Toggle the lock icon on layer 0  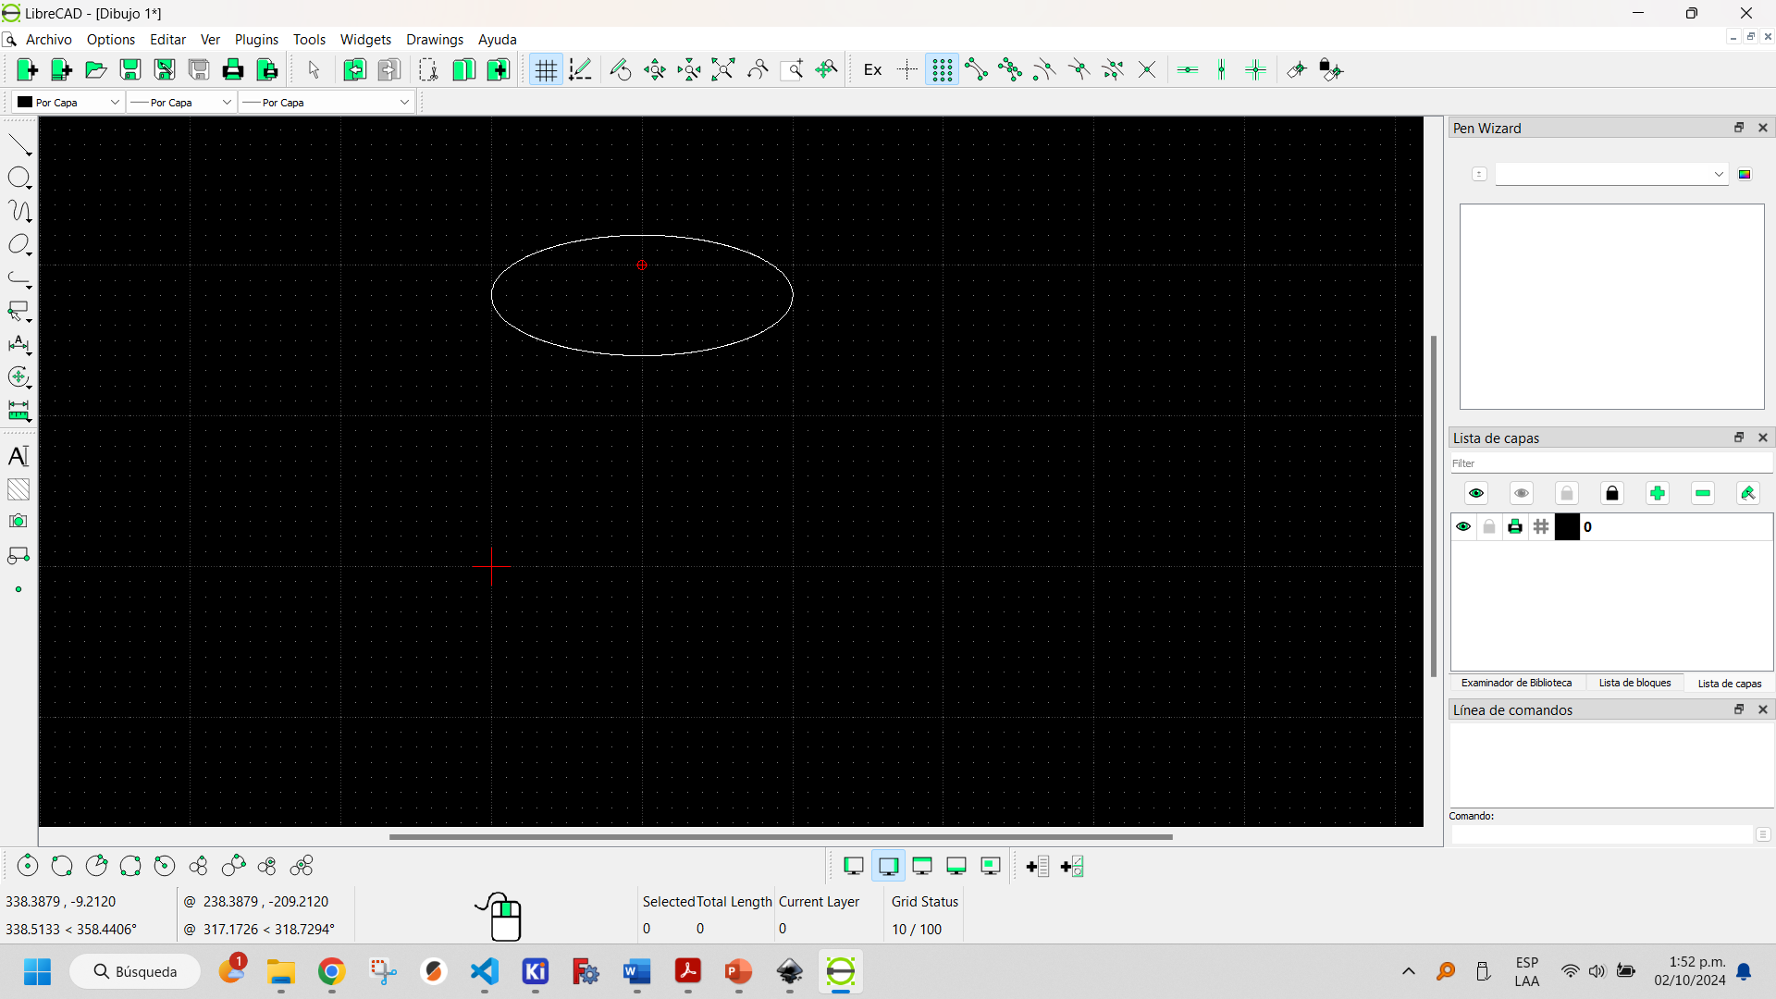(x=1488, y=525)
